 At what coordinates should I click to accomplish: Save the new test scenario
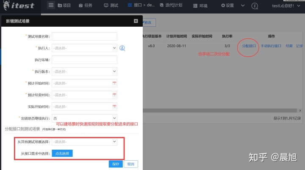tap(116, 164)
